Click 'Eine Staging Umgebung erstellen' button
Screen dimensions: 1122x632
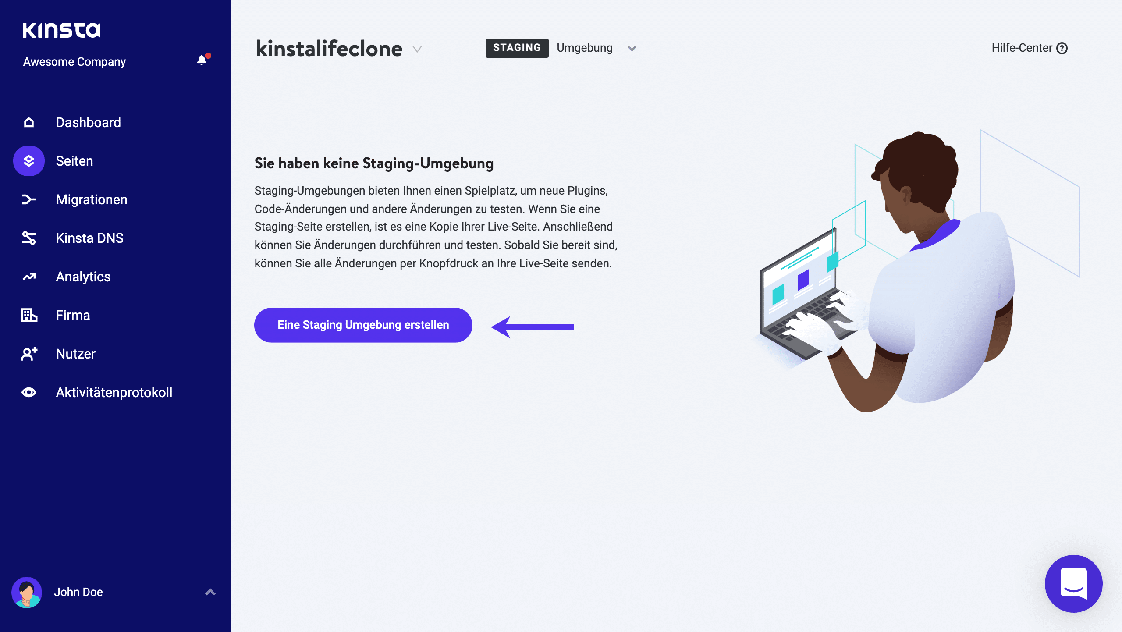[x=363, y=324]
